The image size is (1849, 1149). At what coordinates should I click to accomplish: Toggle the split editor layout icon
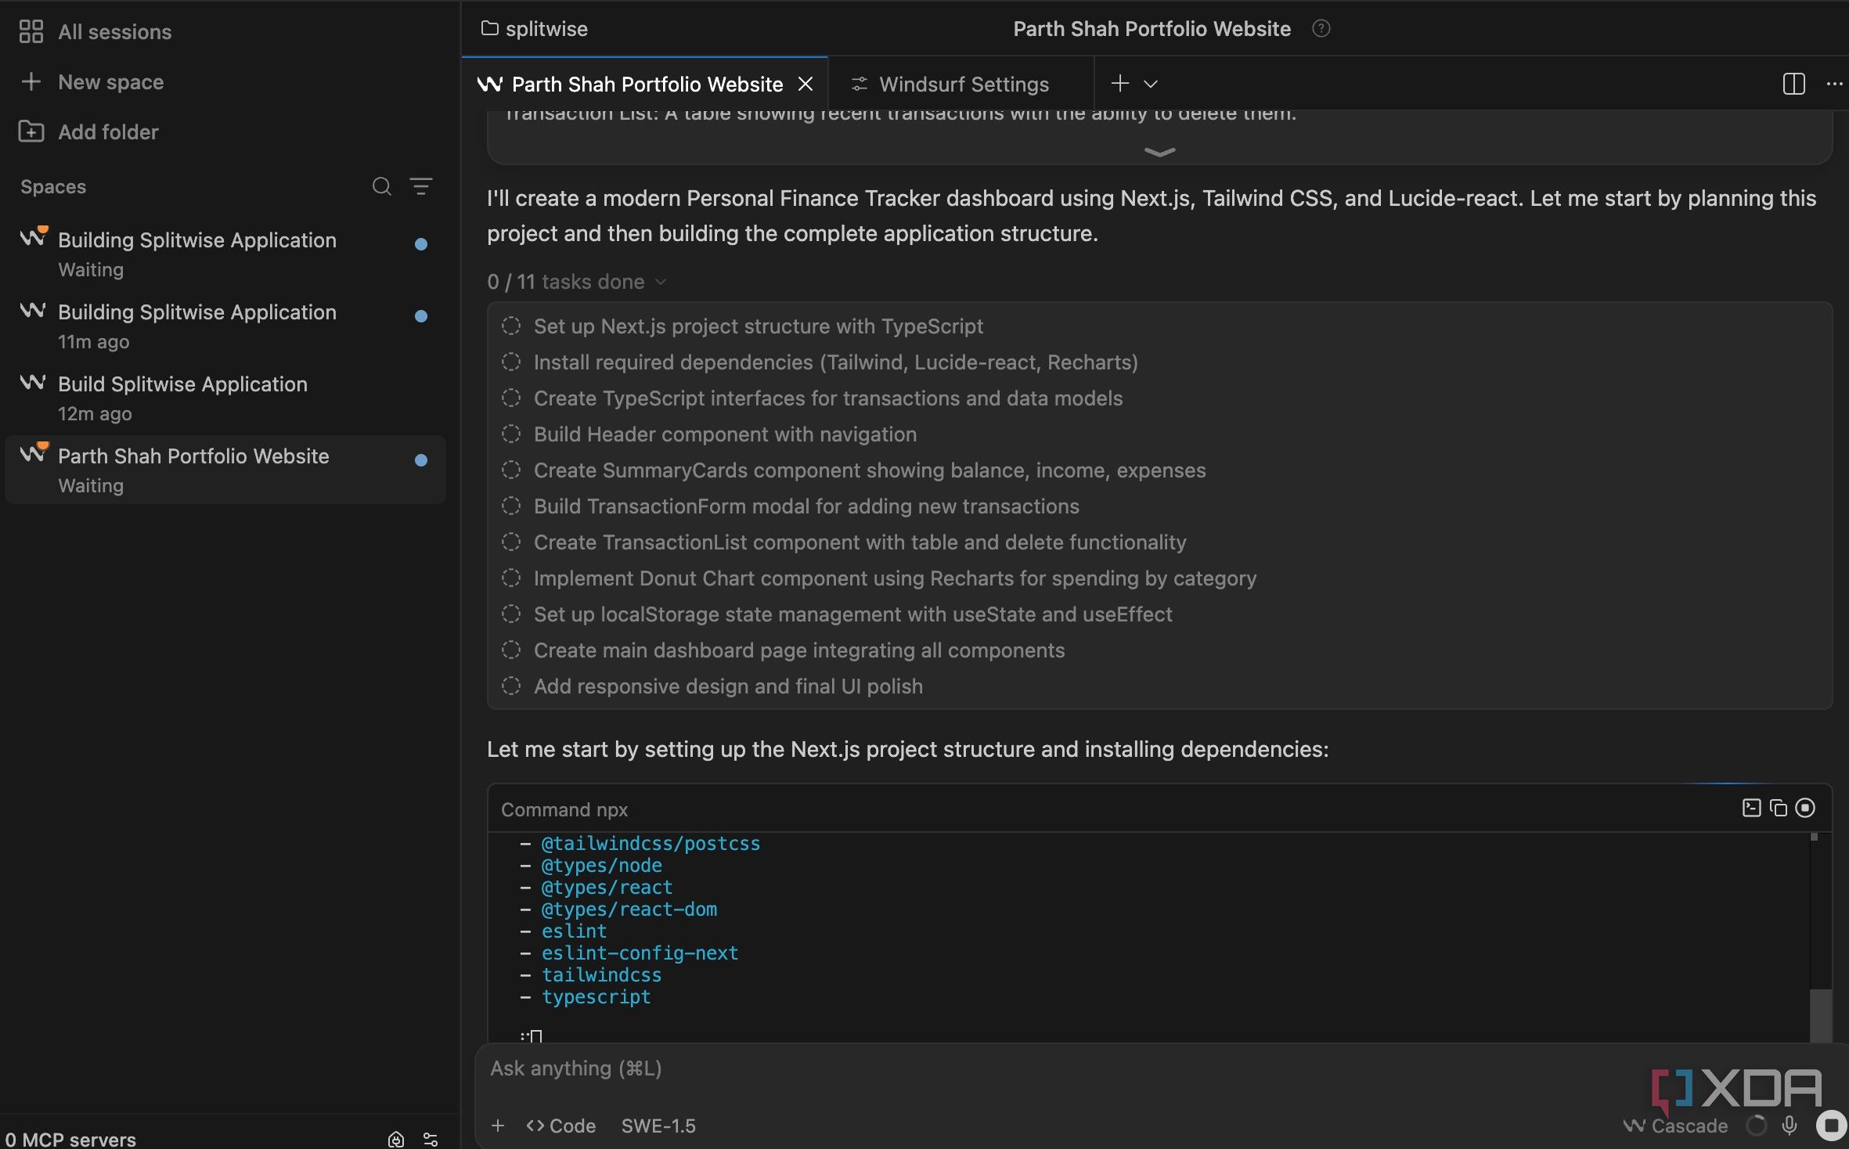click(x=1793, y=84)
